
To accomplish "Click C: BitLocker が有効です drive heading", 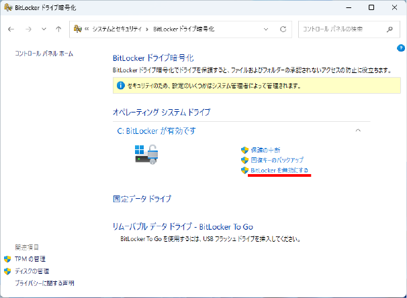I will pyautogui.click(x=156, y=131).
